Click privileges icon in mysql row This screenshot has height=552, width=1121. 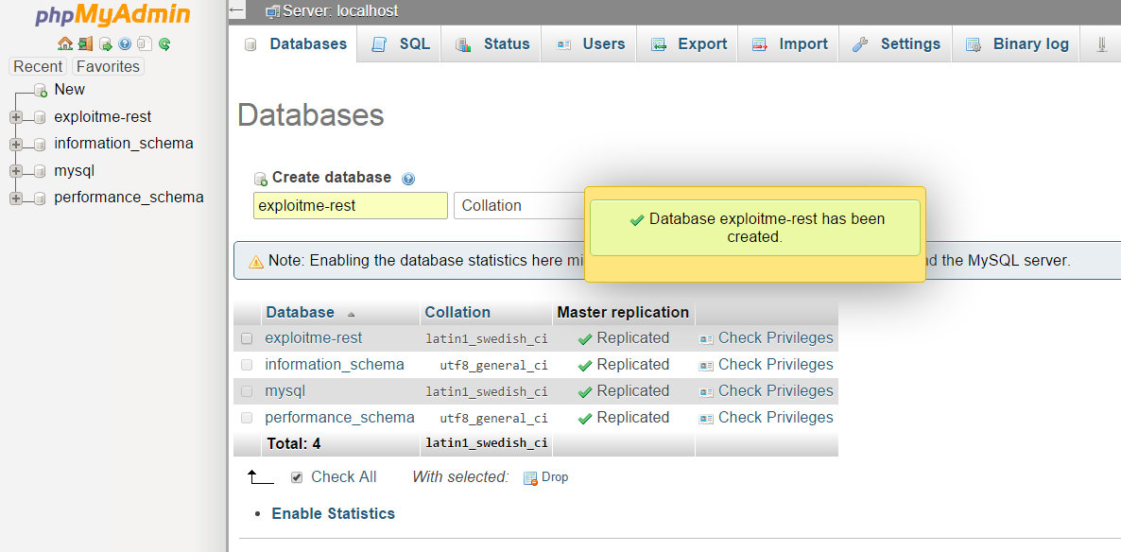pos(706,392)
